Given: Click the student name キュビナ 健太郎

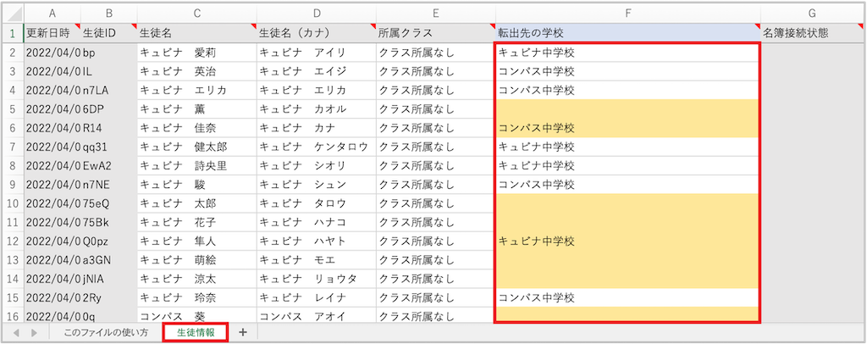Looking at the screenshot, I should 196,147.
